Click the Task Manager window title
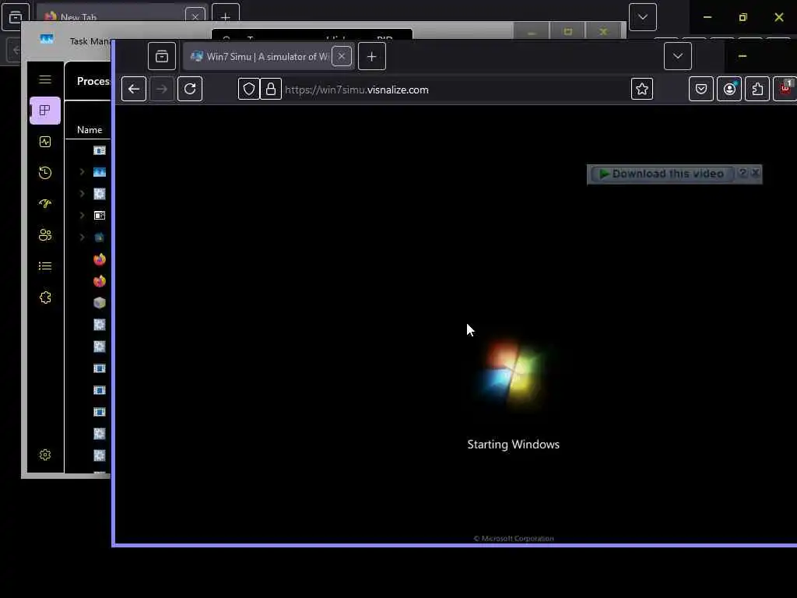This screenshot has height=598, width=797. point(90,41)
